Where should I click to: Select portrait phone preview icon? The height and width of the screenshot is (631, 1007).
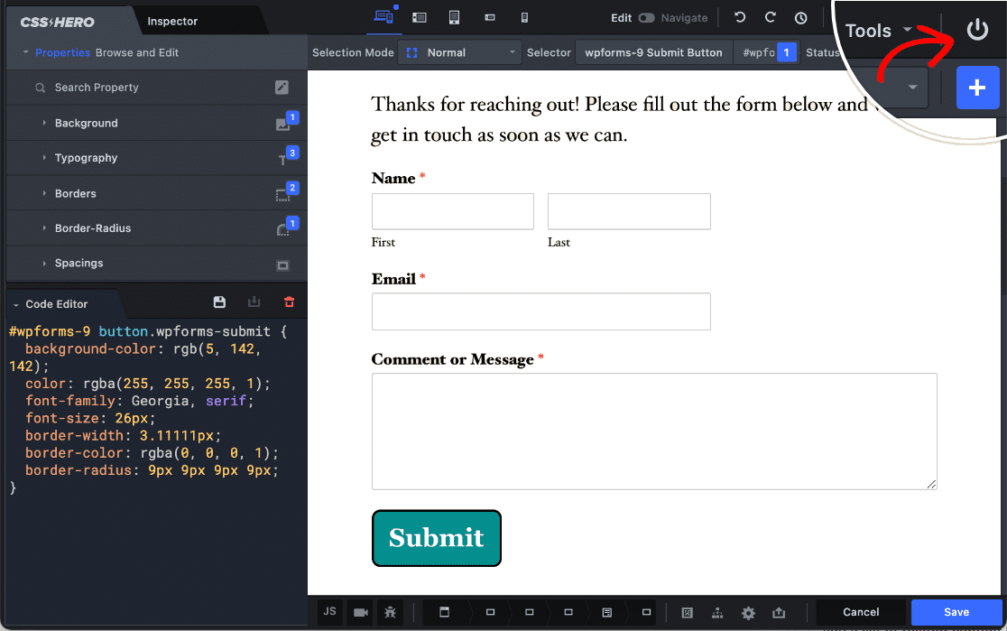point(524,18)
